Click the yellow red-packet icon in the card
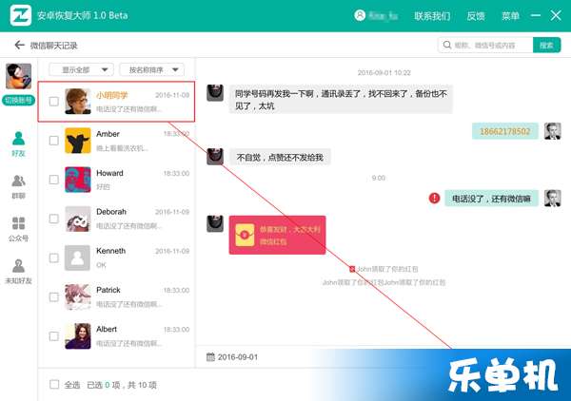571x401 pixels. [245, 235]
